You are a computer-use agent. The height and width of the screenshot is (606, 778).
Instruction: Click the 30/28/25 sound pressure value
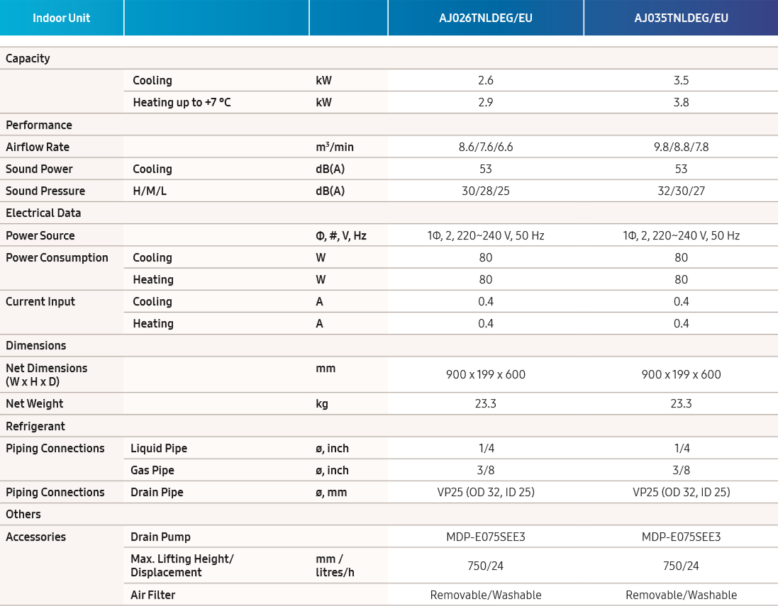pyautogui.click(x=486, y=191)
